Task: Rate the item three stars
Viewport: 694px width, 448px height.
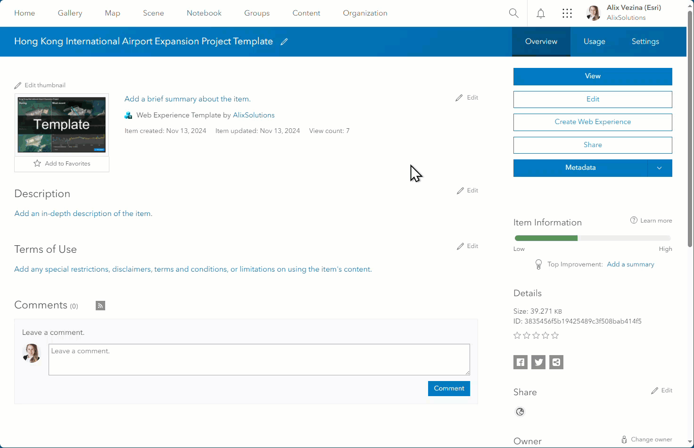Action: coord(536,336)
